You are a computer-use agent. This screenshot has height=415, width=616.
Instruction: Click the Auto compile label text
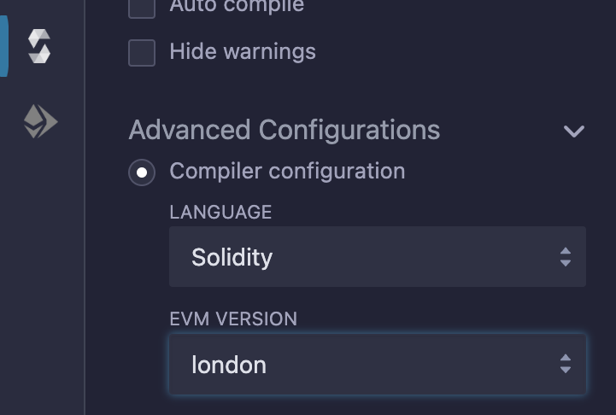237,7
